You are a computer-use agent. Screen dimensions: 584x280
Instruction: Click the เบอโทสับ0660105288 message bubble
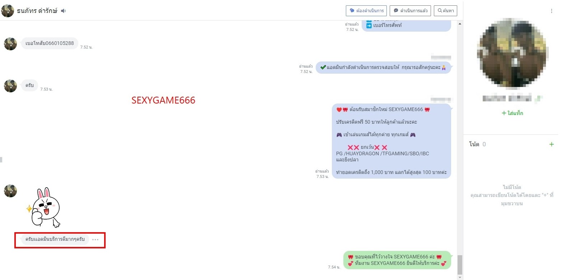pyautogui.click(x=50, y=43)
